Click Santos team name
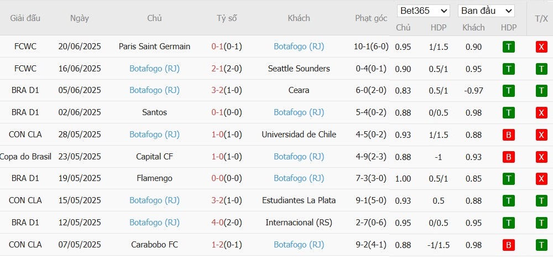553x258 pixels. 154,112
